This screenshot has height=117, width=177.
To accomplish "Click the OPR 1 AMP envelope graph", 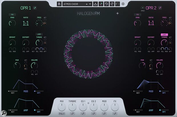I will tap(27, 103).
